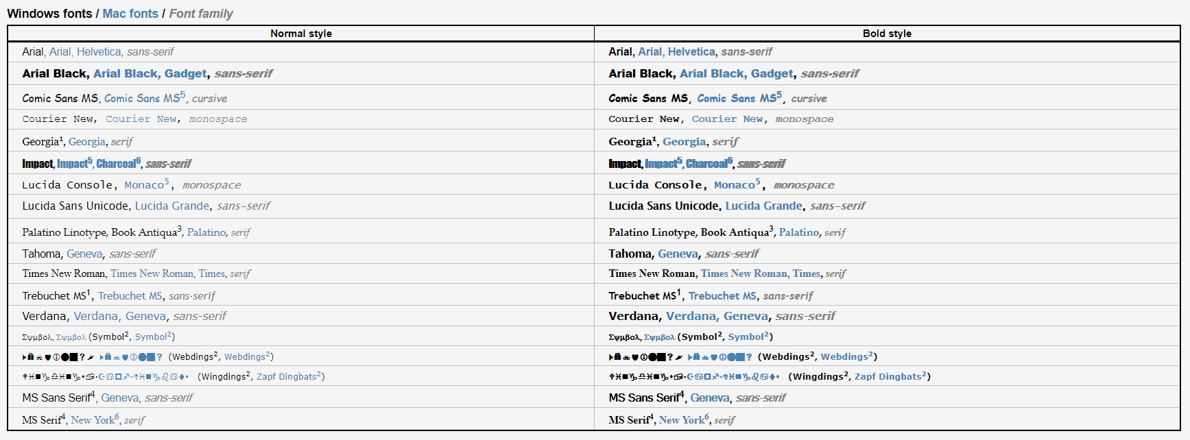Click blue 'Symbol' label in Normal style column
The width and height of the screenshot is (1190, 440).
[x=151, y=337]
